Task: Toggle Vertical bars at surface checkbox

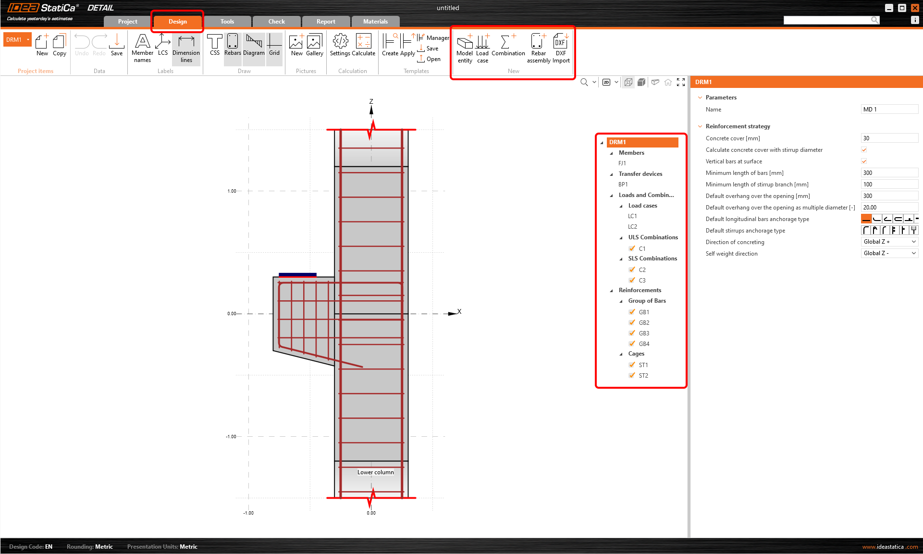Action: 864,161
